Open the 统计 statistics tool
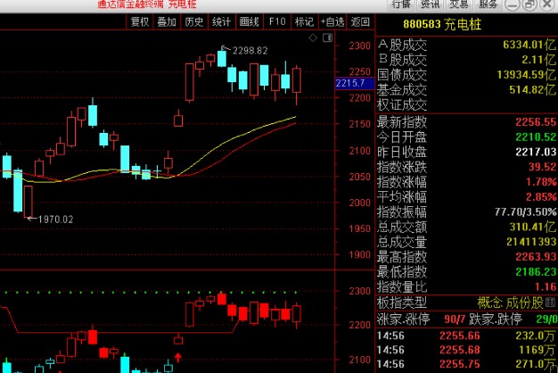Screen dimensions: 558x373 pyautogui.click(x=221, y=22)
